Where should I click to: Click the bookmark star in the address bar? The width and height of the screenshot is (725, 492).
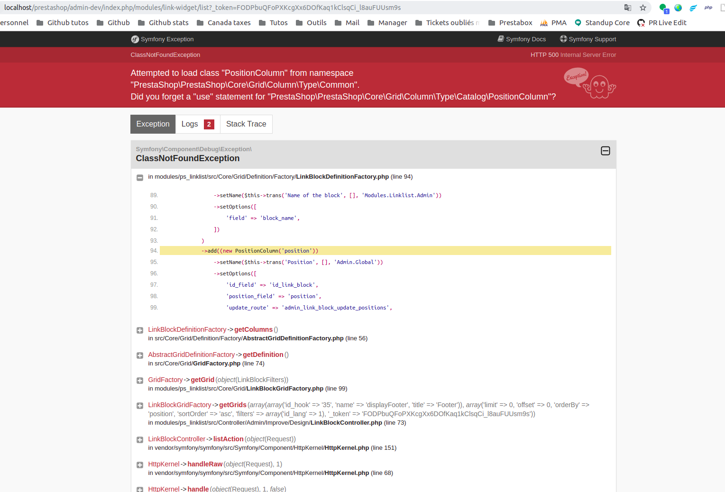click(x=642, y=8)
